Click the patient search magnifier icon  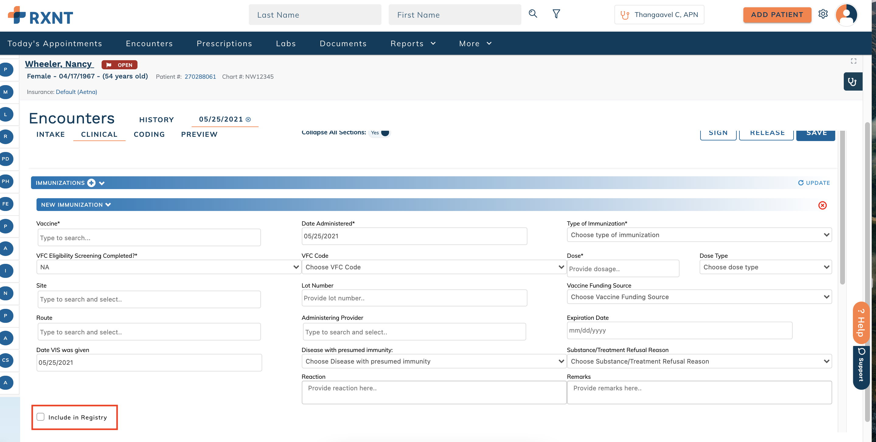click(533, 14)
